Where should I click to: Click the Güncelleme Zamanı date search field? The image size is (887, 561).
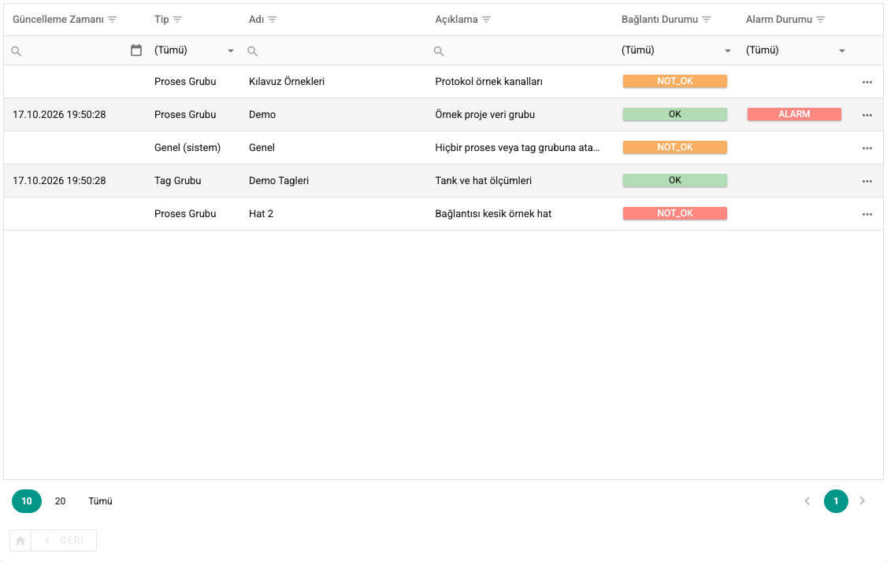pyautogui.click(x=75, y=51)
